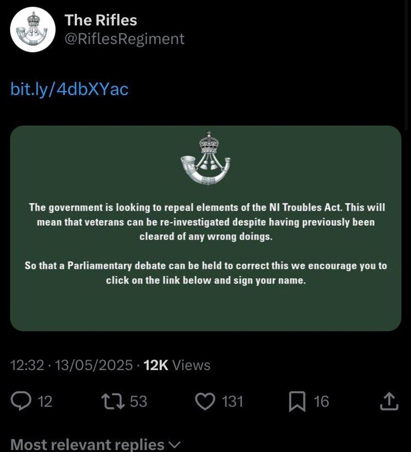This screenshot has height=452, width=411.
Task: Open the 12:32 timestamp
Action: tap(27, 365)
